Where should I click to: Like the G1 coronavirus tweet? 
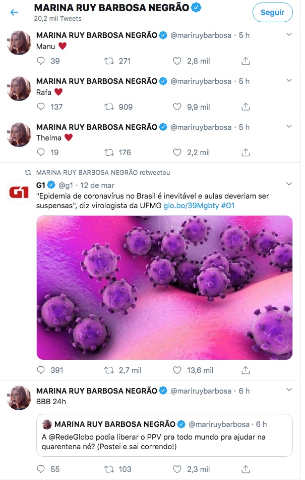tap(177, 370)
